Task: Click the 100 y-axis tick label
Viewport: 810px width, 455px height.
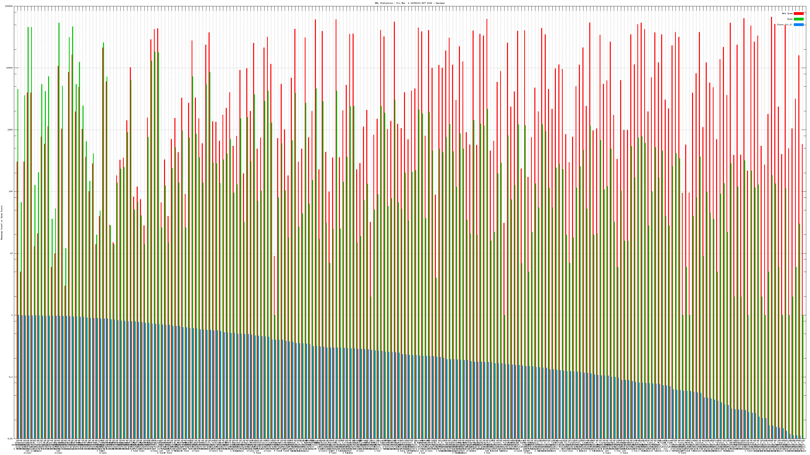Action: point(11,192)
